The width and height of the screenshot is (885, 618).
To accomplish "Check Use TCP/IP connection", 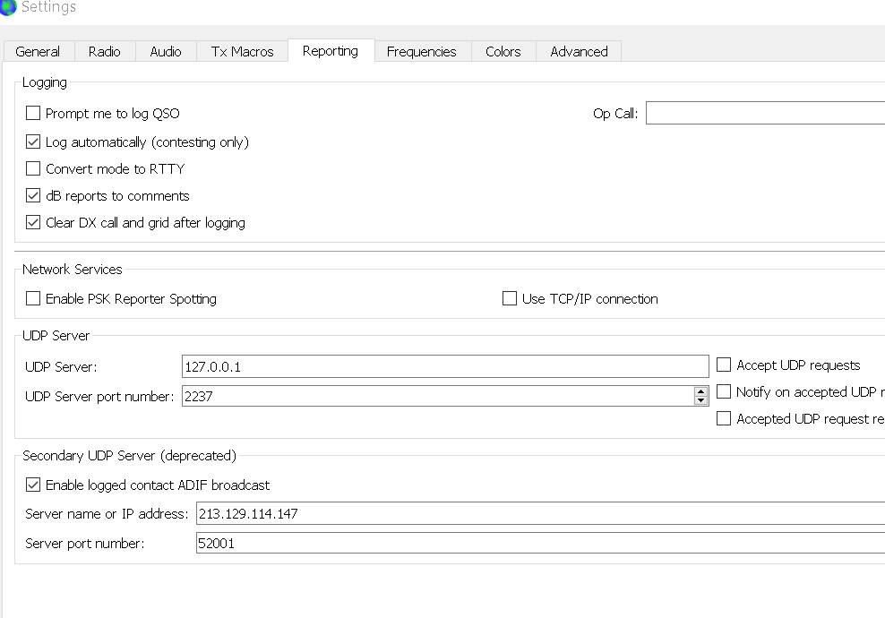I will pos(510,299).
